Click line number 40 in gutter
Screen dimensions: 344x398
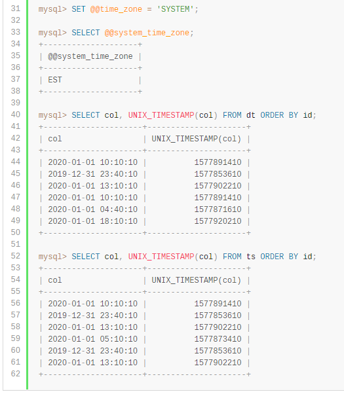coord(16,115)
